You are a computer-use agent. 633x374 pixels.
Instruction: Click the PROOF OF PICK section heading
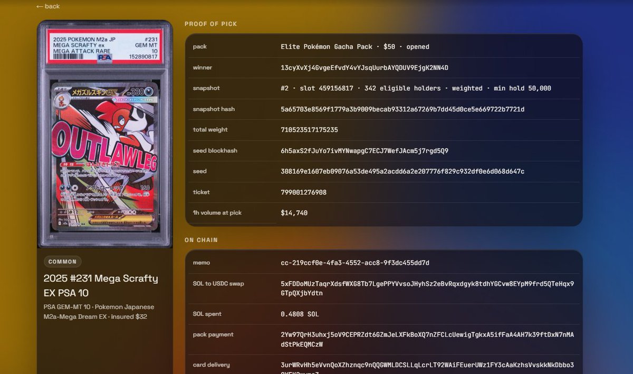[x=211, y=24]
